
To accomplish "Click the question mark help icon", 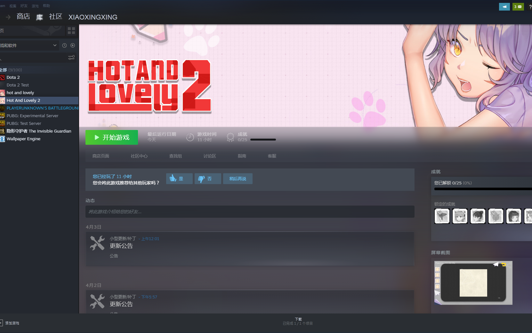I will 530,6.
